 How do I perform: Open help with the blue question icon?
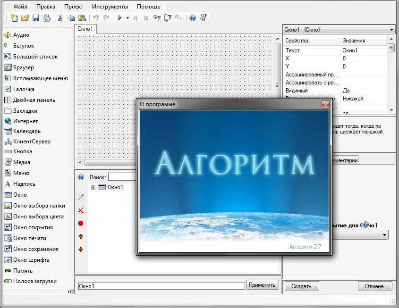point(193,18)
